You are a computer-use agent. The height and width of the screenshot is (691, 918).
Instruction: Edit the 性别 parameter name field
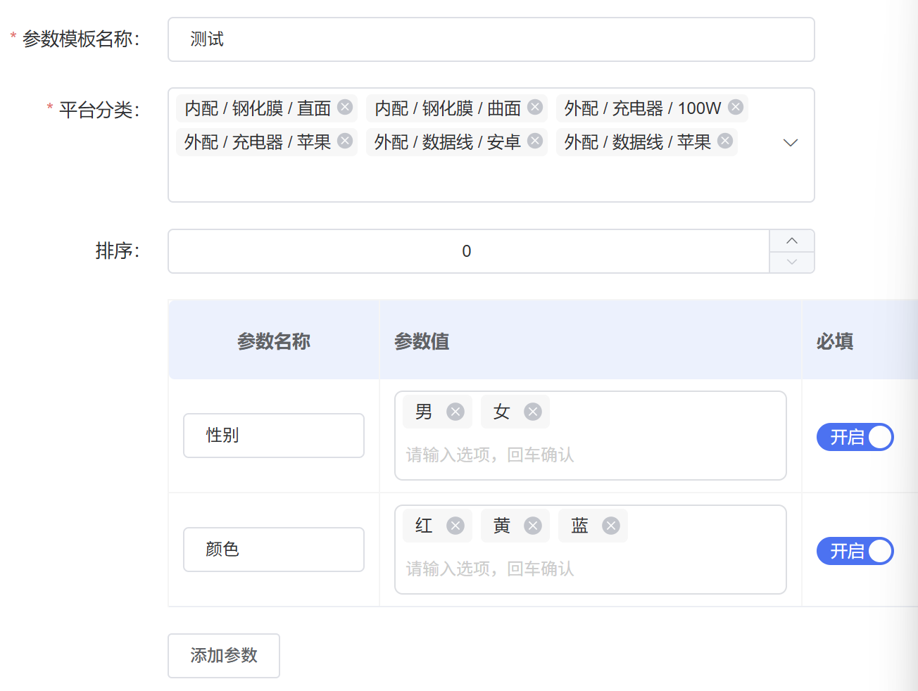tap(274, 436)
